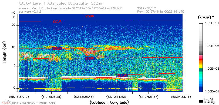Click the 'software v2.4.2' label
The image size is (219, 105).
30,12
